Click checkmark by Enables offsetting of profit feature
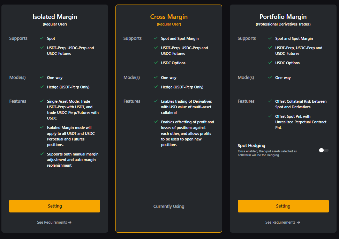Image resolution: width=339 pixels, height=239 pixels. (x=156, y=122)
